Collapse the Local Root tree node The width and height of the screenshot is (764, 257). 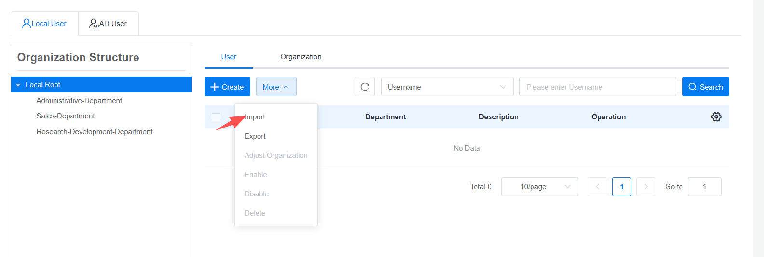click(18, 85)
